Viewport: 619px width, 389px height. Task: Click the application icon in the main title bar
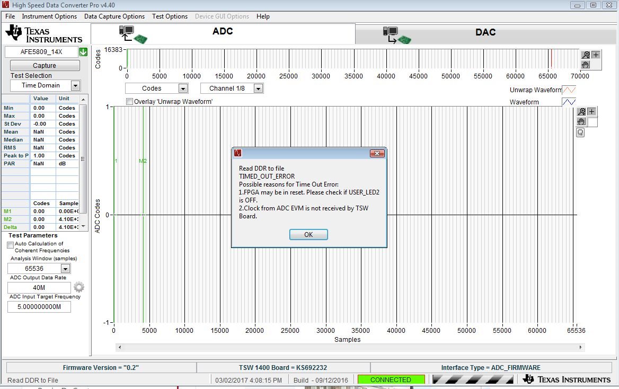pos(5,5)
